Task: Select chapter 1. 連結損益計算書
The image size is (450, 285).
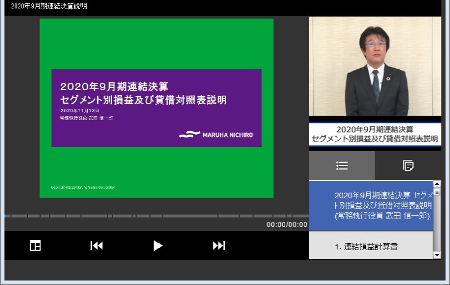Action: [371, 246]
